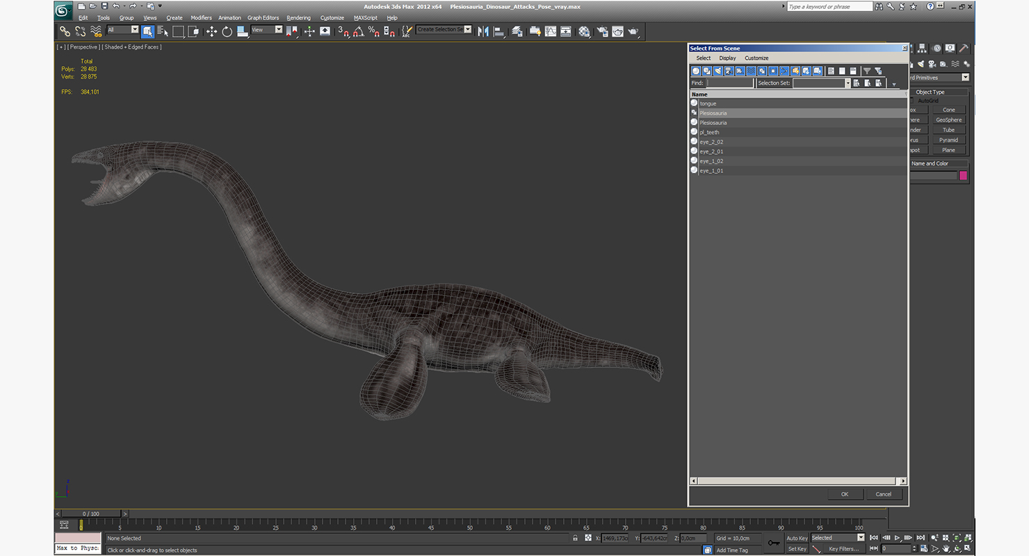Toggle Display Space Warps filter in dialog

(x=751, y=71)
